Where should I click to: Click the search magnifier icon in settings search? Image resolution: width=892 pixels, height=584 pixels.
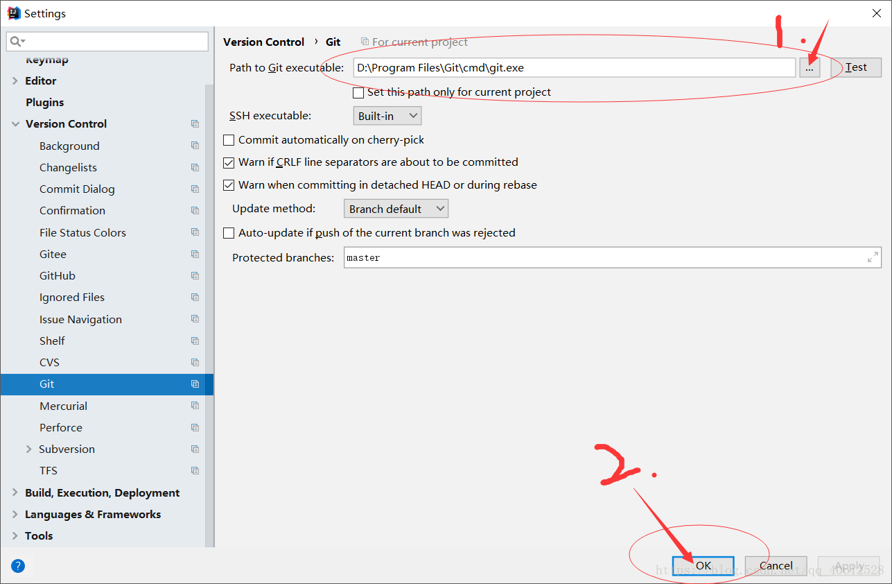pyautogui.click(x=17, y=42)
